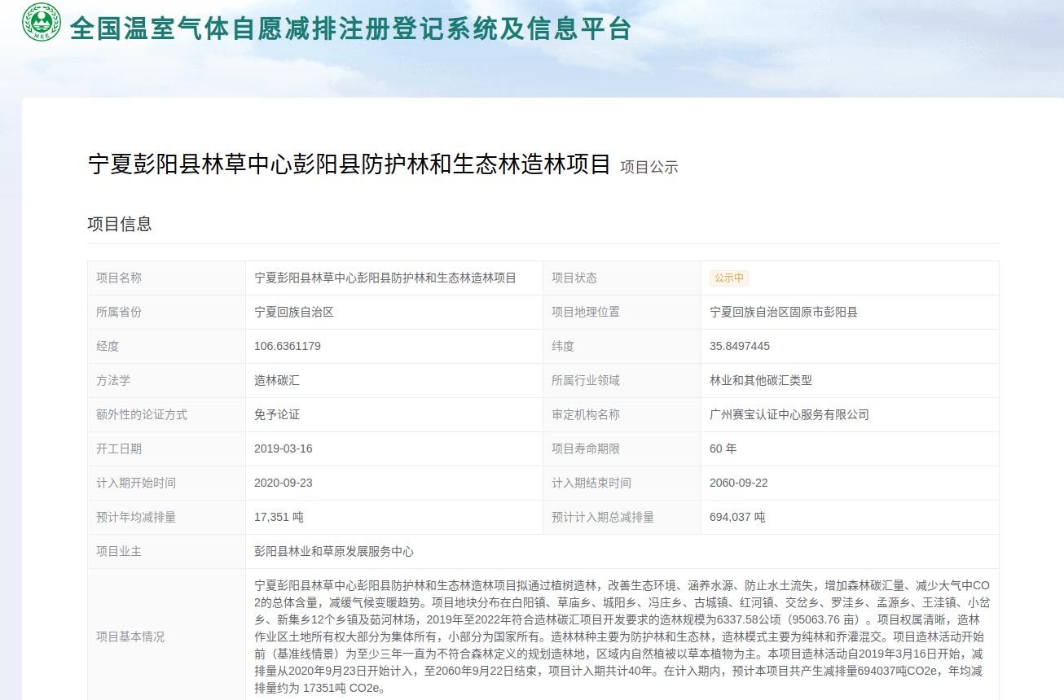Click the platform title in the header
1064x700 pixels.
pyautogui.click(x=350, y=28)
